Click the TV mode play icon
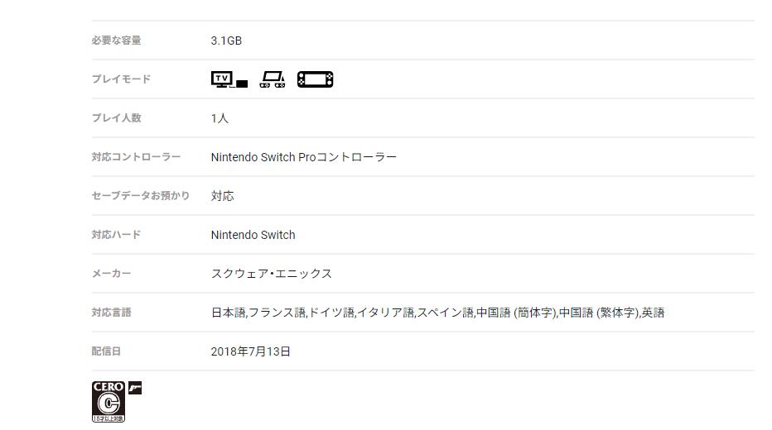 pyautogui.click(x=229, y=79)
